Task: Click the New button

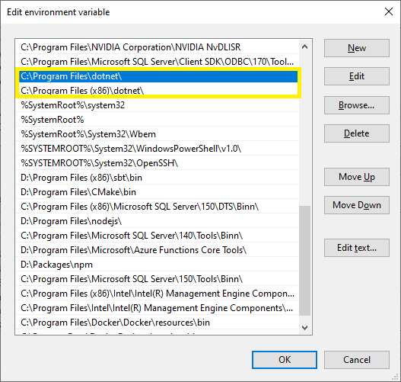Action: click(x=357, y=48)
